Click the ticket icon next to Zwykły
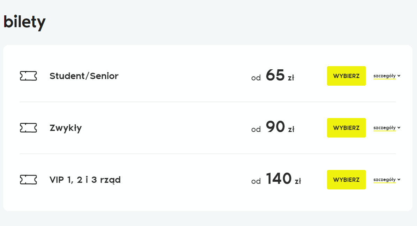 [x=28, y=128]
